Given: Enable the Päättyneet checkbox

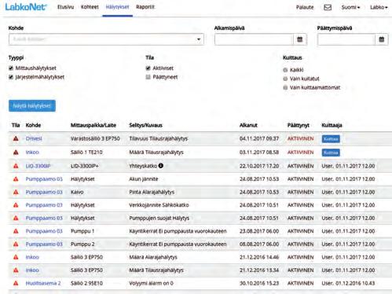Looking at the screenshot, I should click(x=148, y=77).
